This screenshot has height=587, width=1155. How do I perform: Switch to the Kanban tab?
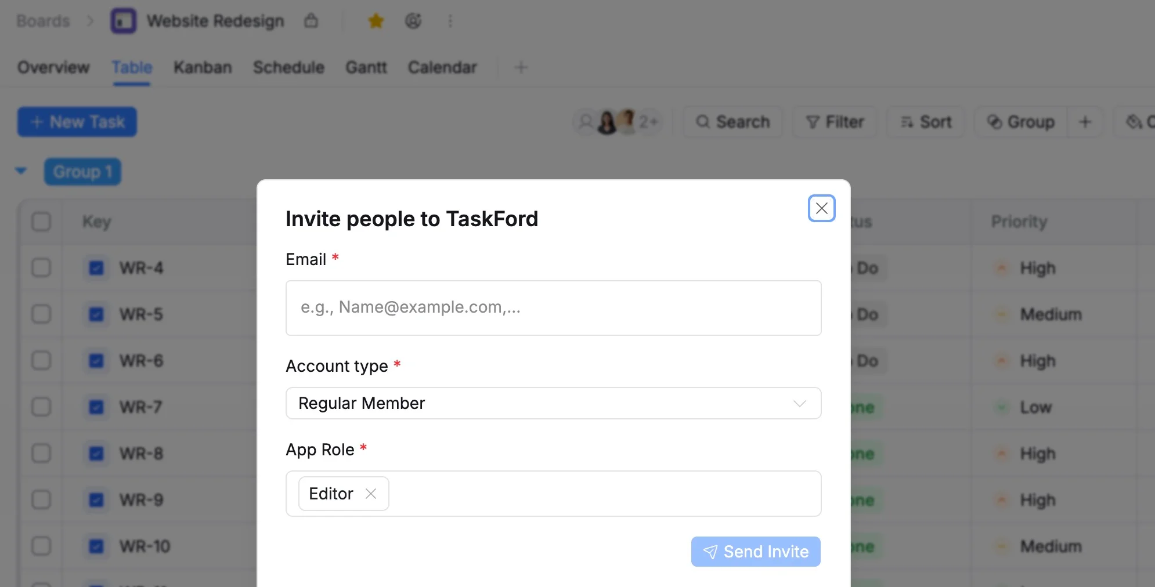203,67
